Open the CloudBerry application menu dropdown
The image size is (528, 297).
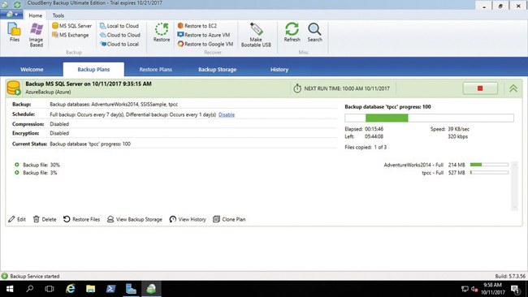(x=12, y=15)
